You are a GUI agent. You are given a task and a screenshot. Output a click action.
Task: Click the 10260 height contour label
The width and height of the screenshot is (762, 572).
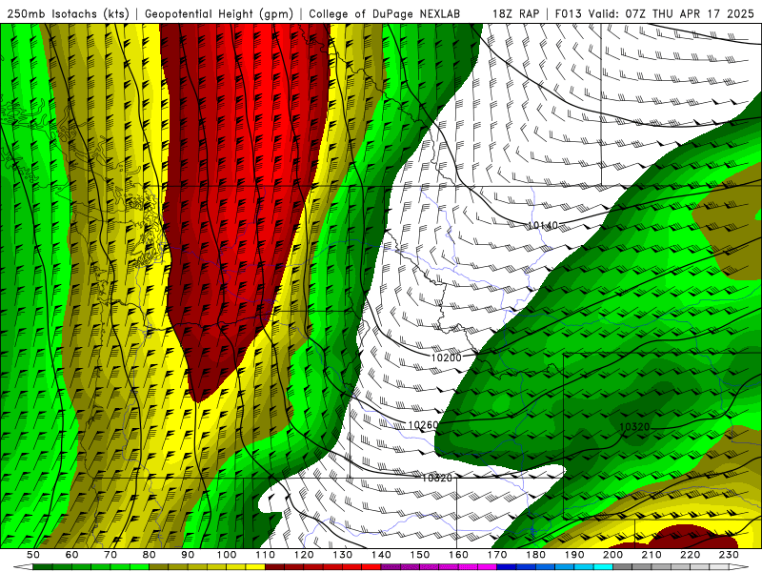pos(423,425)
